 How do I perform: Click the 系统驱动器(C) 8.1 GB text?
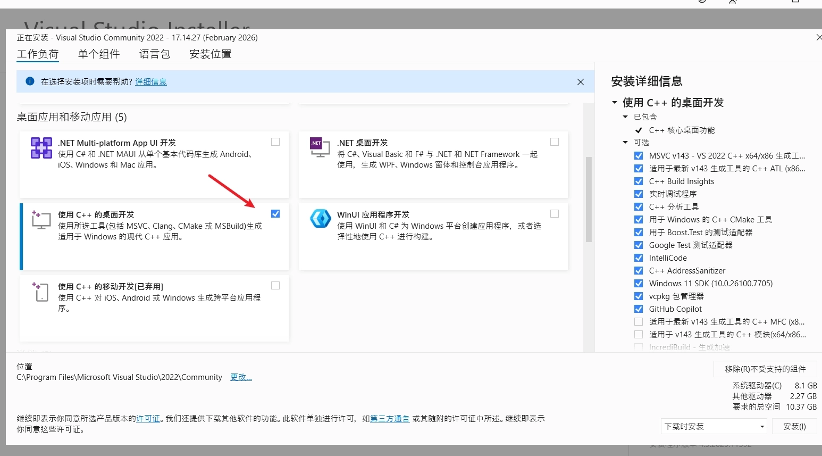pos(775,385)
